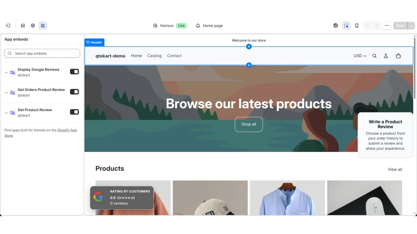The height and width of the screenshot is (234, 417).
Task: Switch to mobile preview icon
Action: pyautogui.click(x=357, y=25)
